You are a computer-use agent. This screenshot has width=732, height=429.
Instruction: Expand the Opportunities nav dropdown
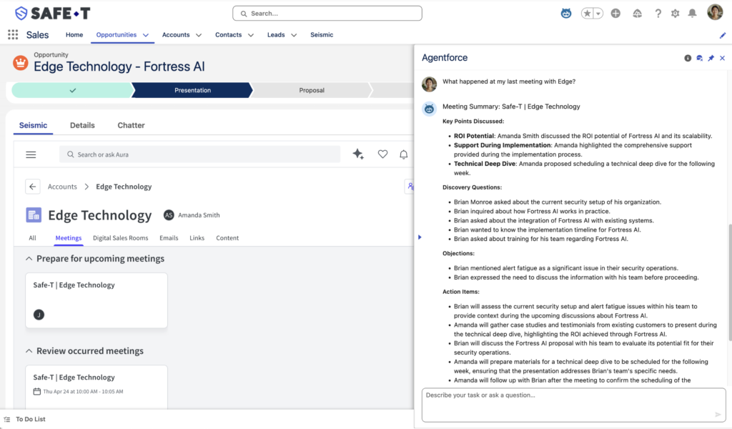[146, 35]
